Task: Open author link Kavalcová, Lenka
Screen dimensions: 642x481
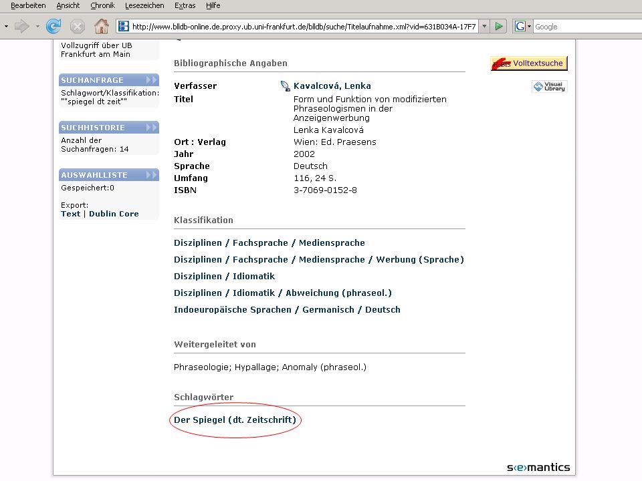Action: pyautogui.click(x=332, y=86)
